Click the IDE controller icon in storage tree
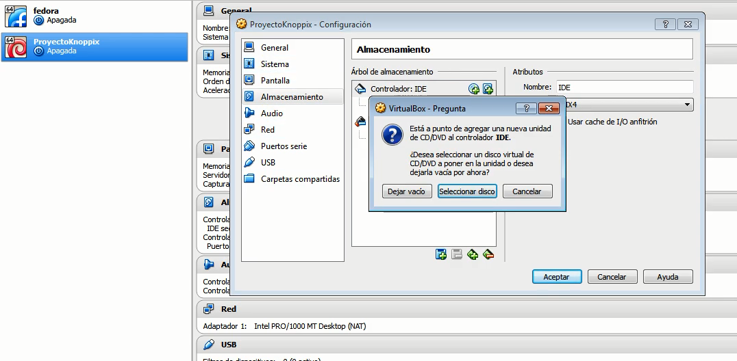737x361 pixels. point(360,89)
